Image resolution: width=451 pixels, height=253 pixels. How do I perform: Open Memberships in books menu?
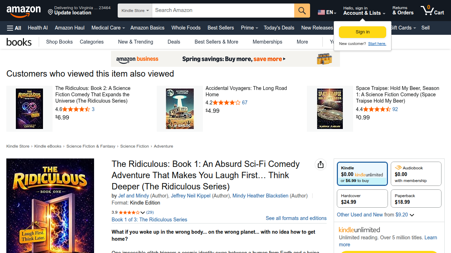[x=267, y=42]
